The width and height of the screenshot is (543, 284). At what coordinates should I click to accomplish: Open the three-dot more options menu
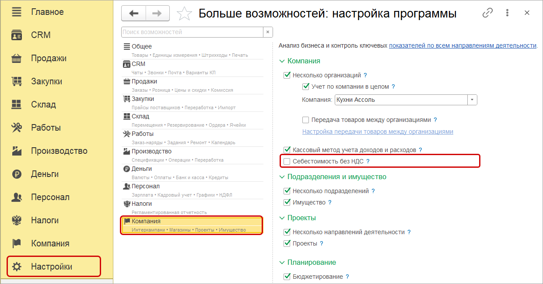pyautogui.click(x=507, y=13)
